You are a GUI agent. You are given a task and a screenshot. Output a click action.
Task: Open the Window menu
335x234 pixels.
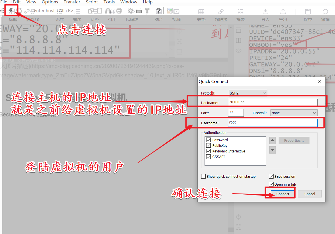pyautogui.click(x=129, y=2)
